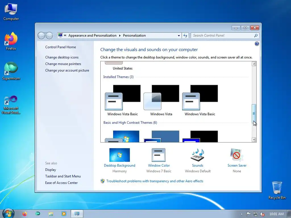Image resolution: width=291 pixels, height=218 pixels.
Task: Select the Microsoft Visual Studio shortcut
Action: (x=11, y=105)
